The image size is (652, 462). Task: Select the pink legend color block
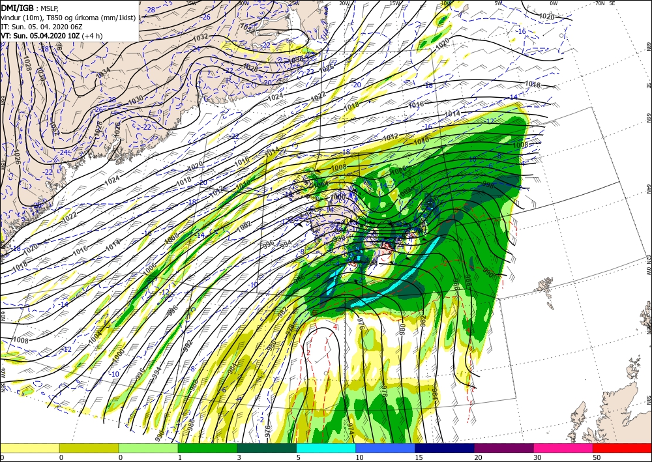click(x=563, y=448)
